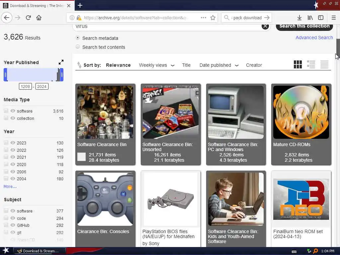Screen dimensions: 340x255
Task: Toggle sort direction arrows icon
Action: pos(79,65)
